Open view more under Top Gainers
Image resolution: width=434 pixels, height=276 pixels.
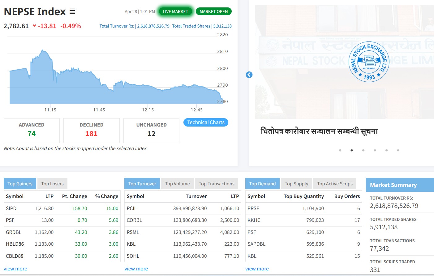[x=15, y=269]
